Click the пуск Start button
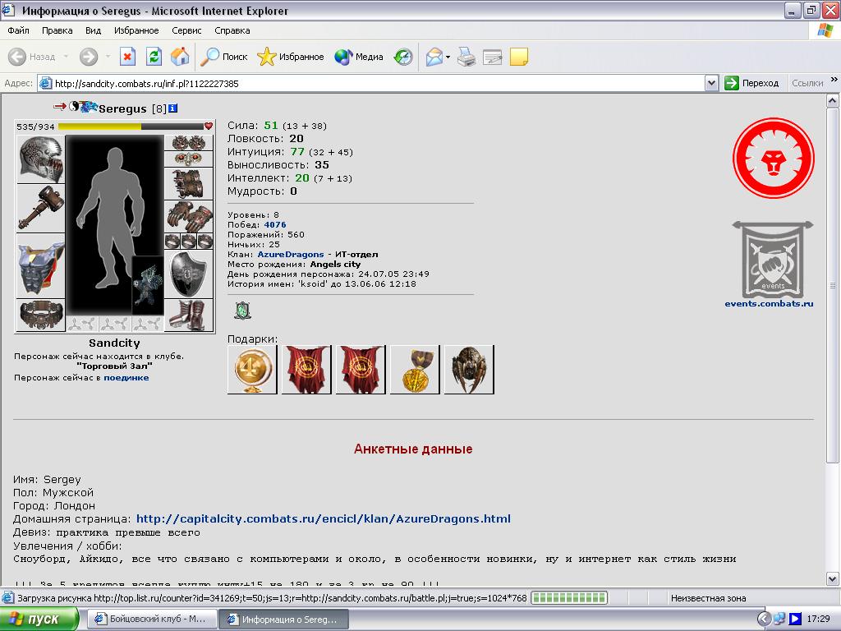The height and width of the screenshot is (631, 841). 39,619
